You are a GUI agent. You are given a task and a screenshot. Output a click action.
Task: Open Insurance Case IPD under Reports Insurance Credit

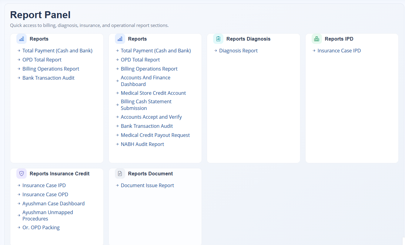(x=44, y=185)
